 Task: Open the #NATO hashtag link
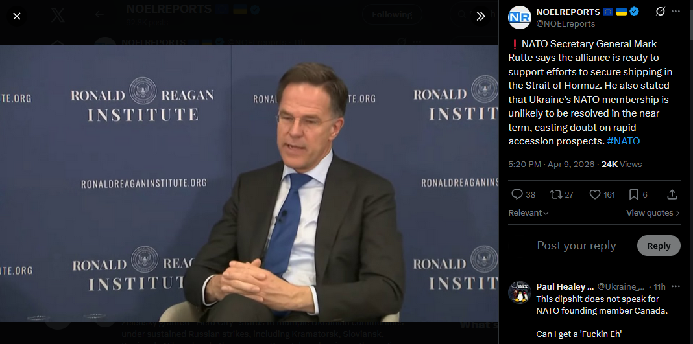pyautogui.click(x=623, y=141)
